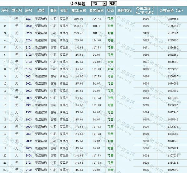Select room 2901 link
The image size is (187, 173).
click(x=29, y=105)
